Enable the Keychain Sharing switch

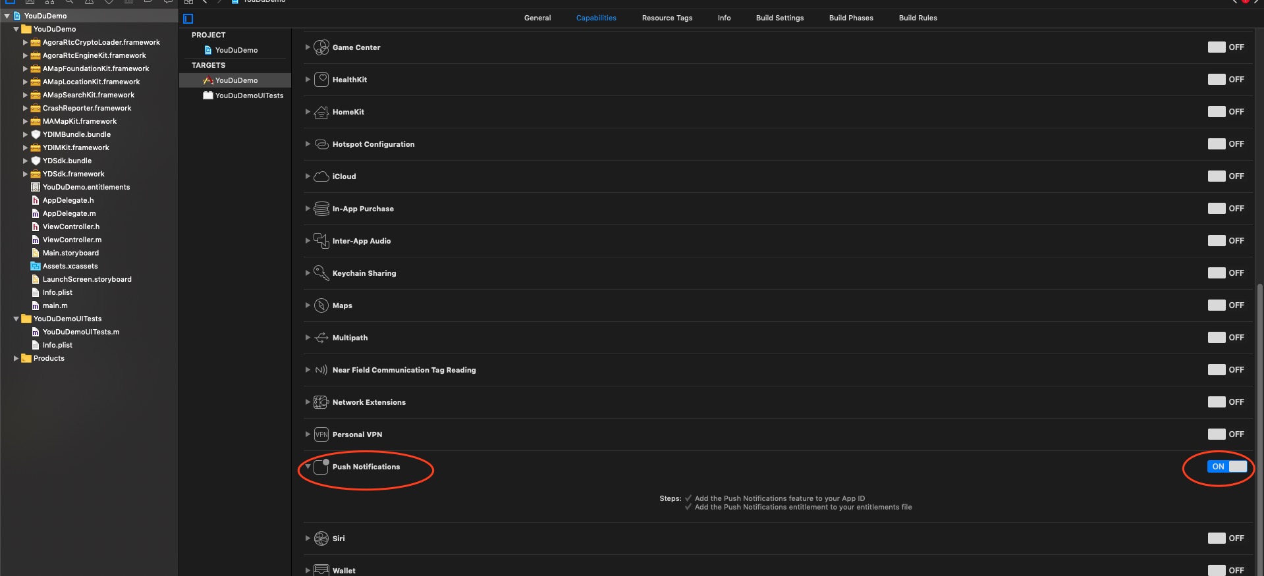click(1225, 273)
